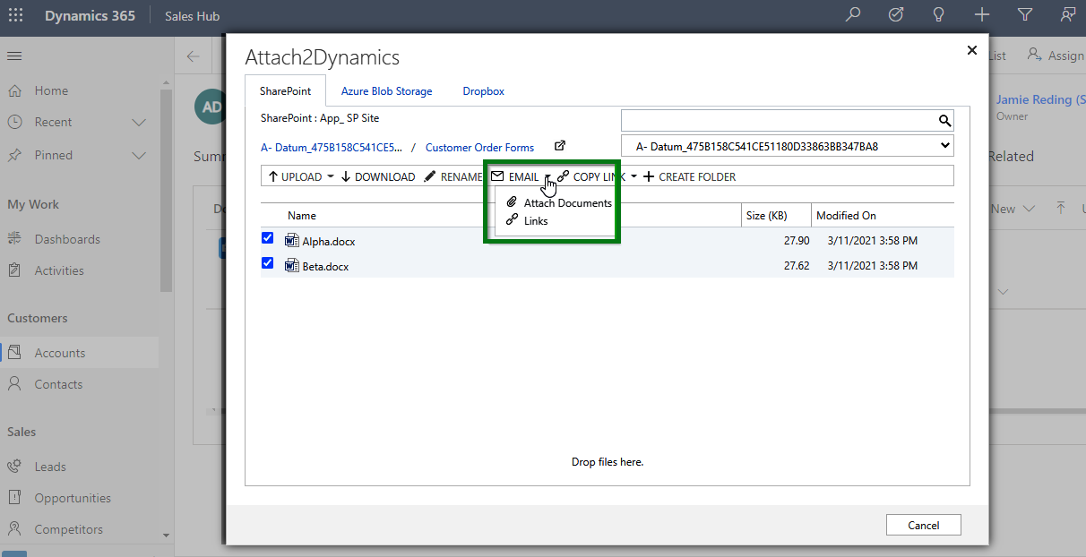Choose Links from Email menu
This screenshot has height=557, width=1086.
tap(528, 220)
